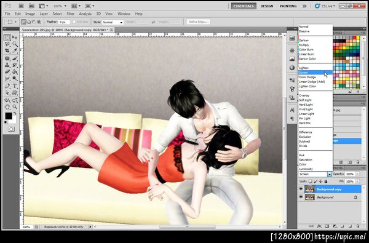Add a layer mask
This screenshot has height=243, width=369.
(x=327, y=226)
